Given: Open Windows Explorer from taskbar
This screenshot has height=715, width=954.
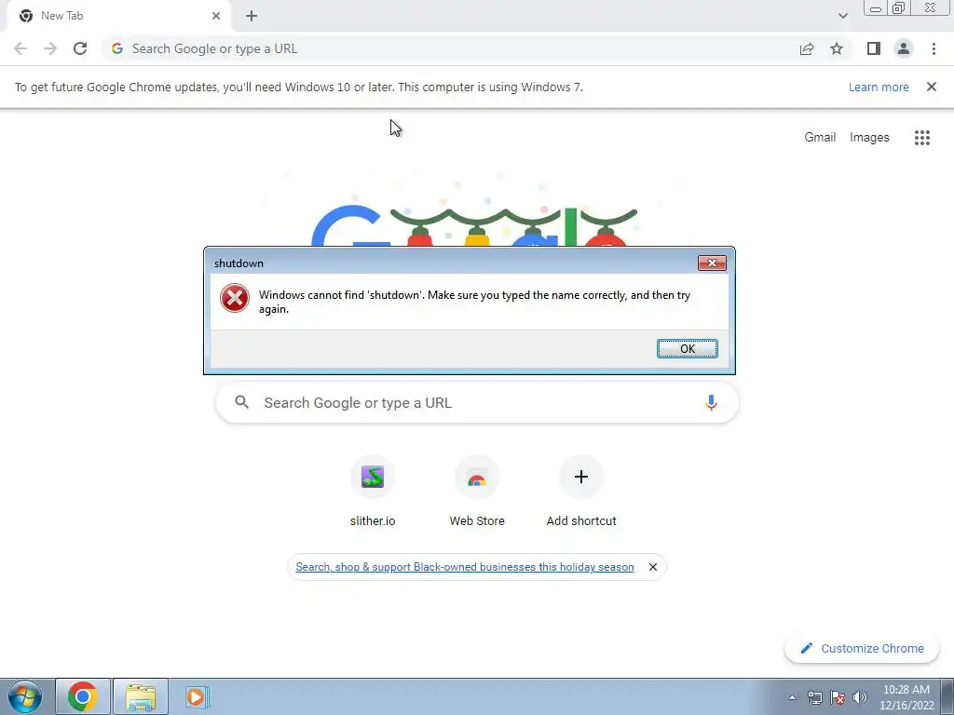Looking at the screenshot, I should tap(141, 696).
